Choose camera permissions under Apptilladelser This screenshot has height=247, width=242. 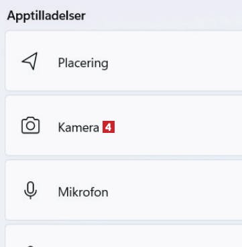[123, 126]
